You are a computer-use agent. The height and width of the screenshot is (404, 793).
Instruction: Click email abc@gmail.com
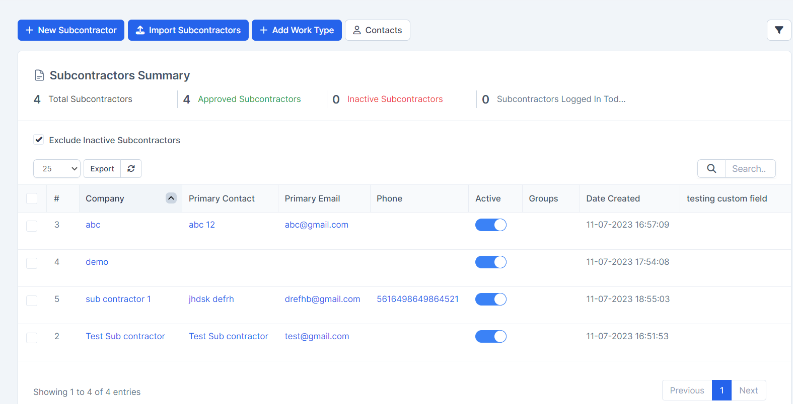317,225
